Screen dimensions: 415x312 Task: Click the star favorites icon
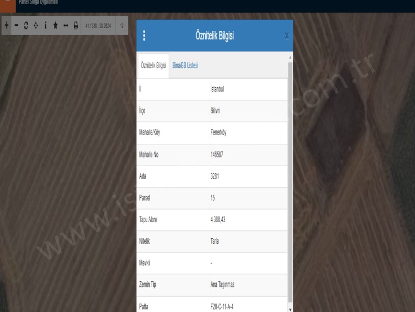coord(56,25)
